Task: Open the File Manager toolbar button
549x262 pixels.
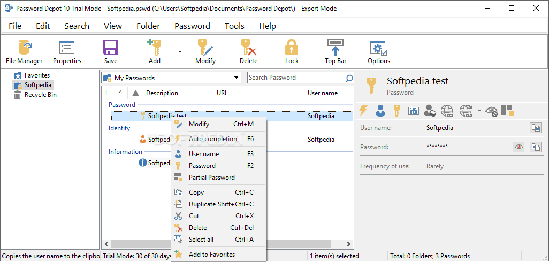Action: pos(24,52)
